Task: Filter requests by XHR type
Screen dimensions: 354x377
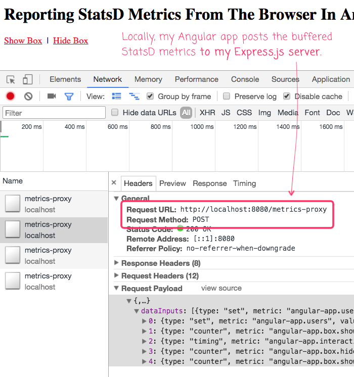Action: tap(207, 113)
